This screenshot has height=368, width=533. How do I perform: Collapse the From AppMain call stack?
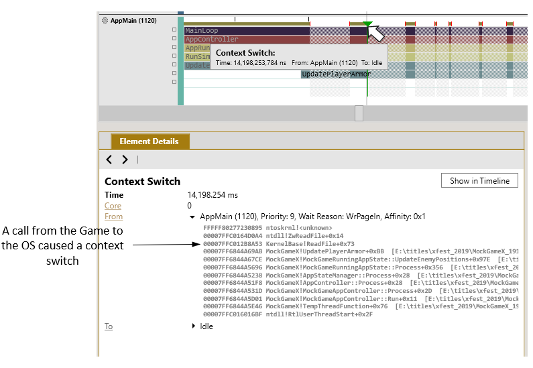[192, 217]
